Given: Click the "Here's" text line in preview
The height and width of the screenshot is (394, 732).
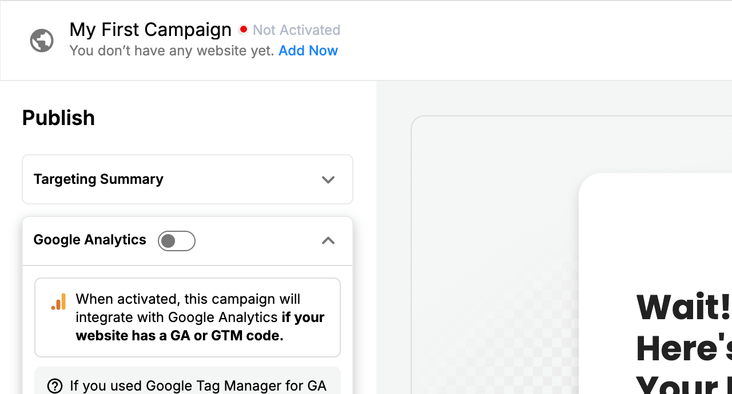Looking at the screenshot, I should pyautogui.click(x=683, y=348).
